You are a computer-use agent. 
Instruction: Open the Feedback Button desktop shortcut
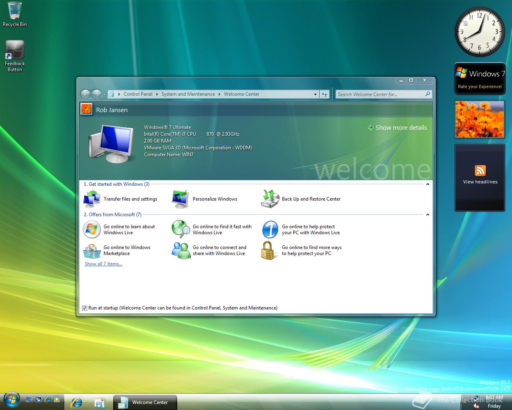pyautogui.click(x=15, y=56)
